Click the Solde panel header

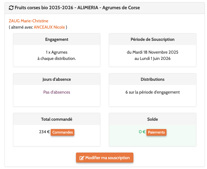152,119
